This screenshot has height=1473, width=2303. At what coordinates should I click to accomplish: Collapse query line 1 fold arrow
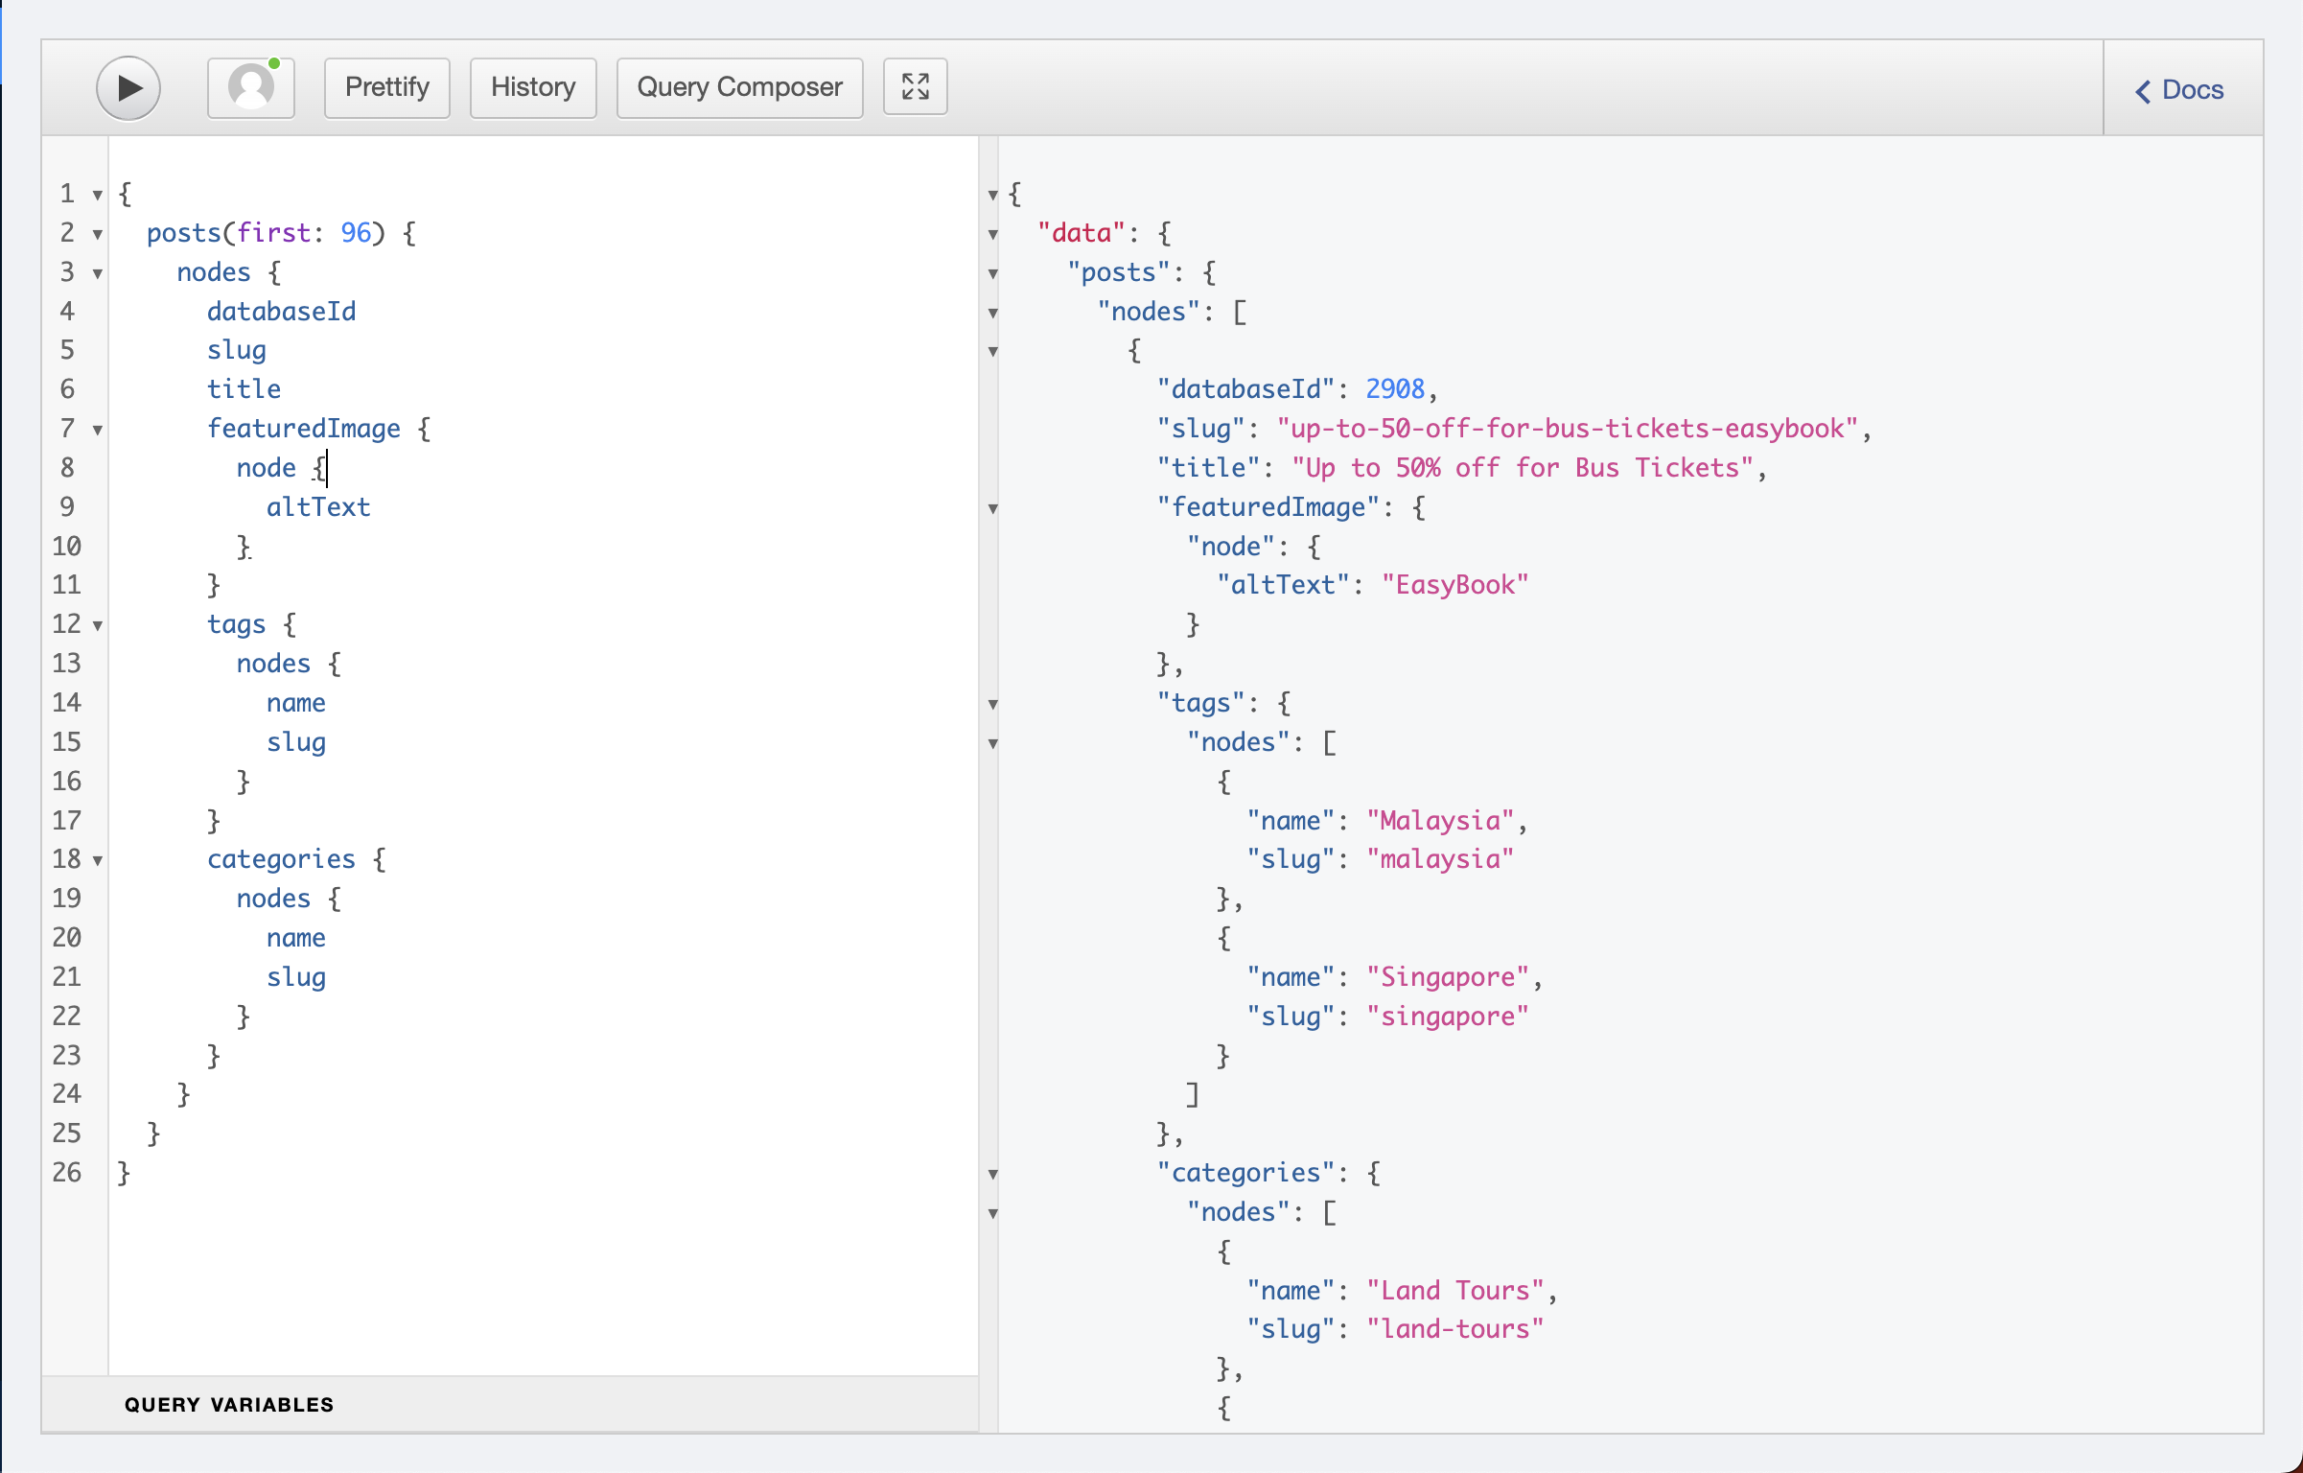(97, 196)
